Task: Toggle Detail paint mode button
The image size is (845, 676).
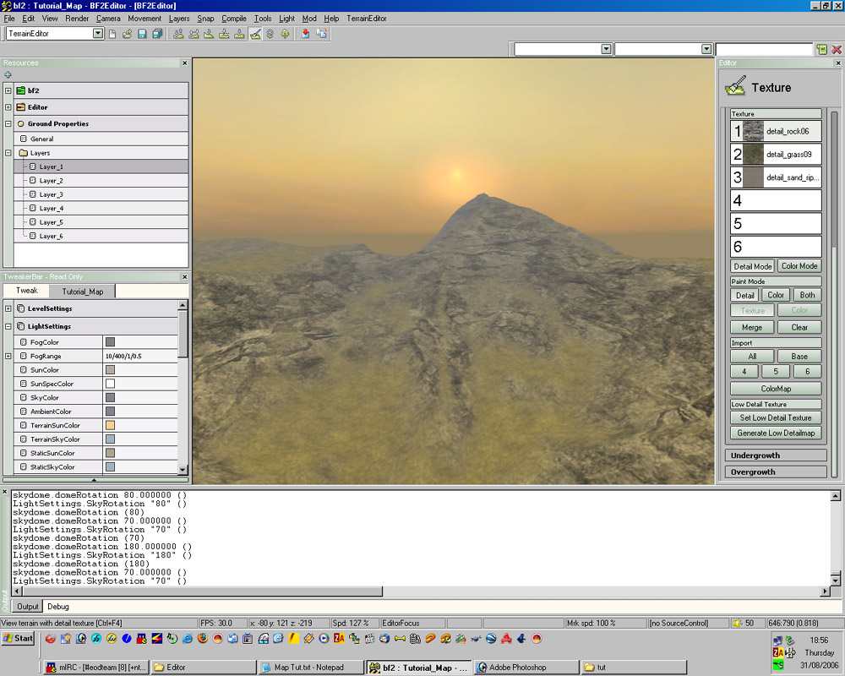Action: click(744, 295)
